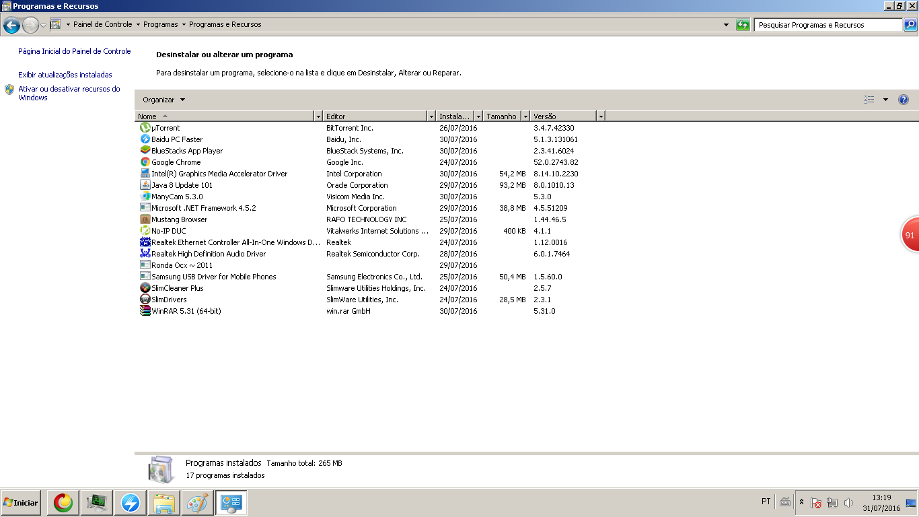Sort by the Tamanho column header

tap(503, 116)
